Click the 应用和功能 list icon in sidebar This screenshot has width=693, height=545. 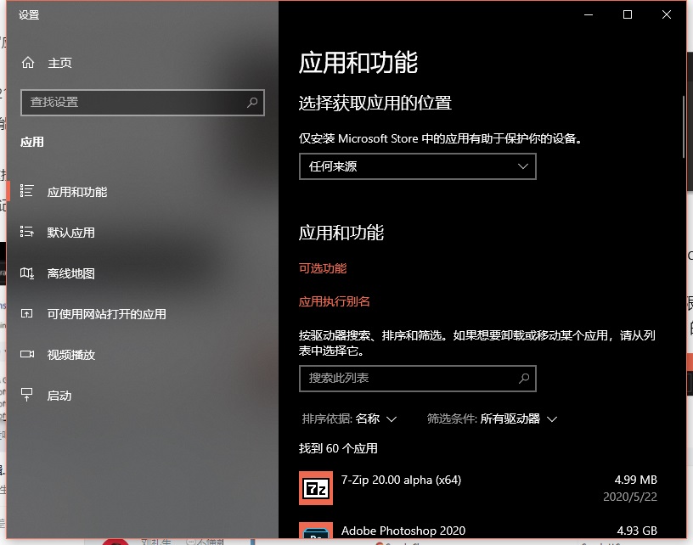[x=26, y=191]
